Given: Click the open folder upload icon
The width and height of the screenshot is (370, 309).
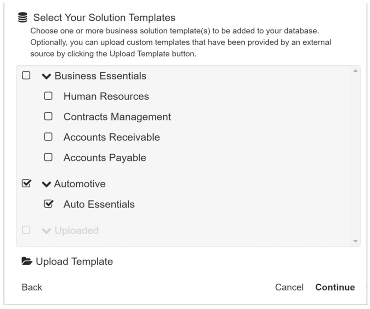Looking at the screenshot, I should [x=27, y=261].
